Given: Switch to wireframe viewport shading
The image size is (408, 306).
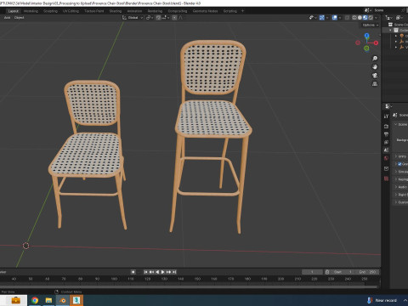Looking at the screenshot, I should (354, 18).
